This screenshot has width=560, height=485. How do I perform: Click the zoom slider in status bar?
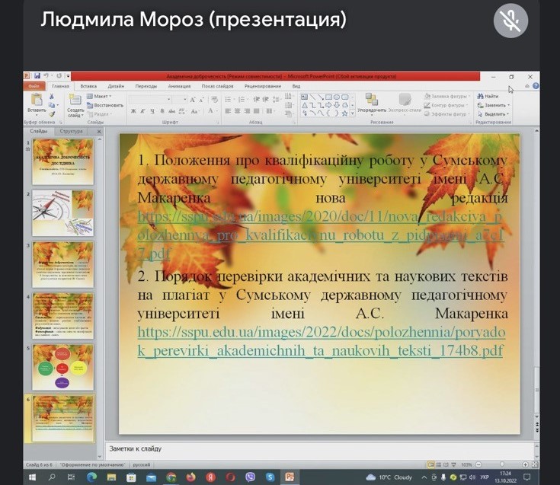click(x=501, y=464)
